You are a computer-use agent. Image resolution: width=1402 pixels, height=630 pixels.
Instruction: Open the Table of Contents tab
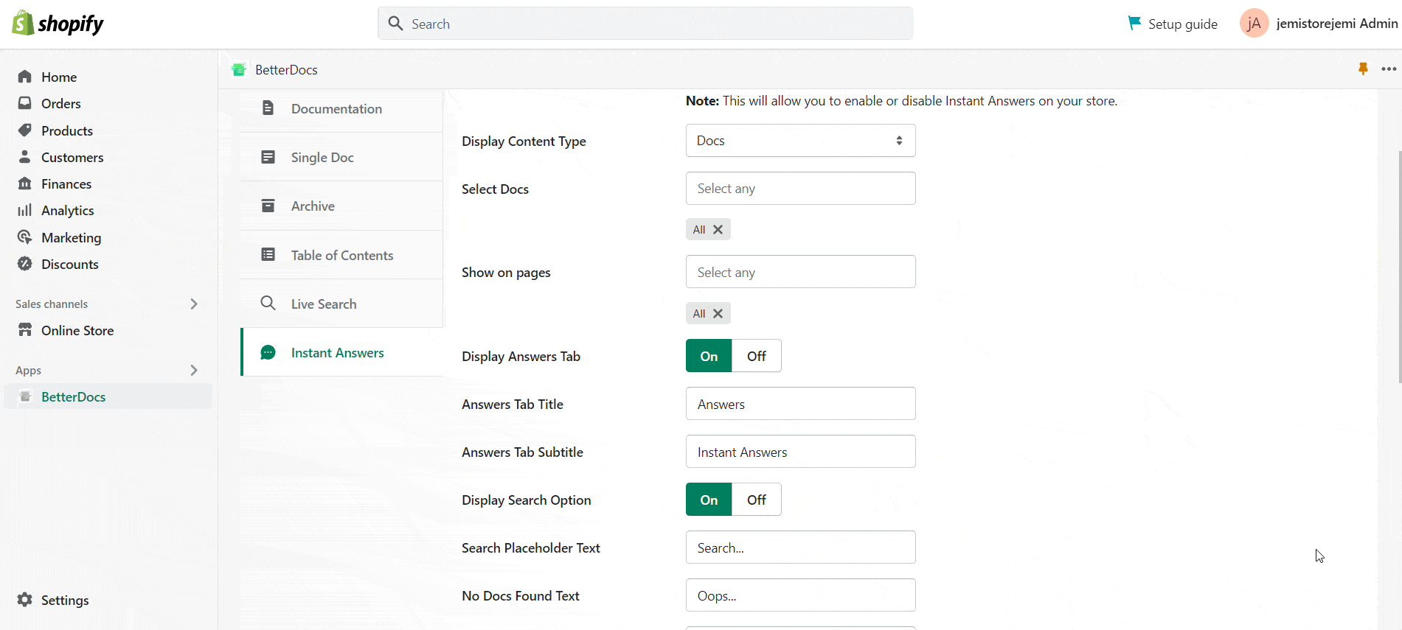[x=341, y=255]
